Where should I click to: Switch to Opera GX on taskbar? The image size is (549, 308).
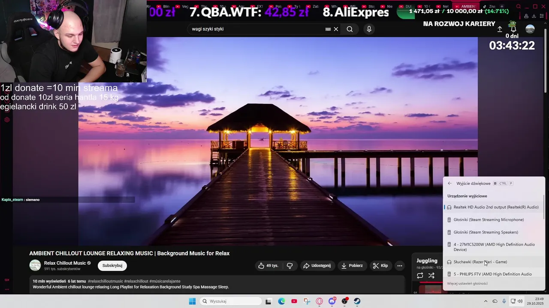click(x=319, y=301)
